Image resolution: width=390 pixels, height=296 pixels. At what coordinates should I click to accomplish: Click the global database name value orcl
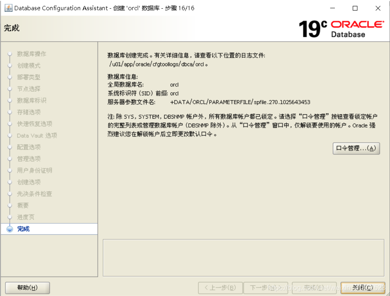point(174,85)
